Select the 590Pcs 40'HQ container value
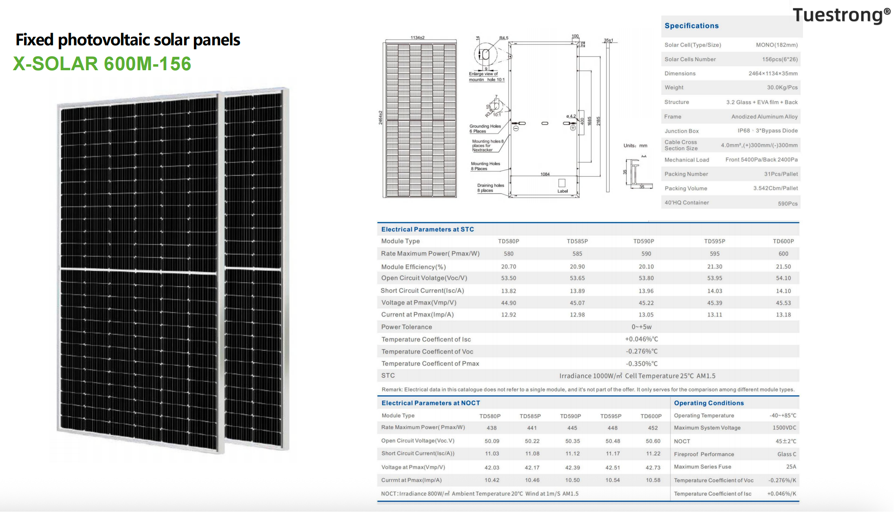 point(787,203)
